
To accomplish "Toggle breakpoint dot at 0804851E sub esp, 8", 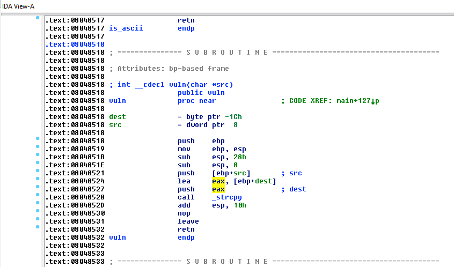I will [x=38, y=162].
